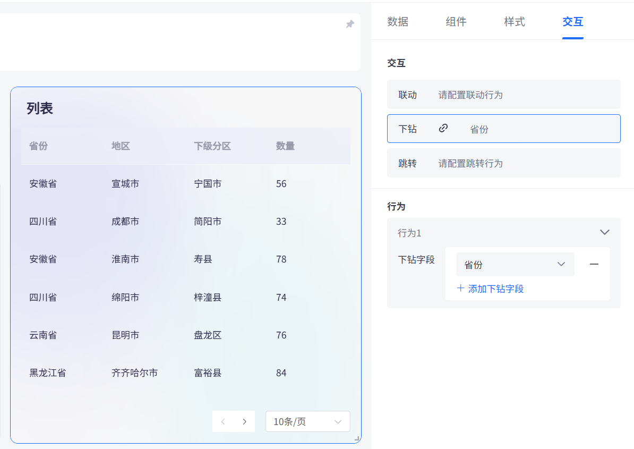The image size is (634, 449).
Task: Click the 黑龙江省 cell in the table
Action: point(48,373)
